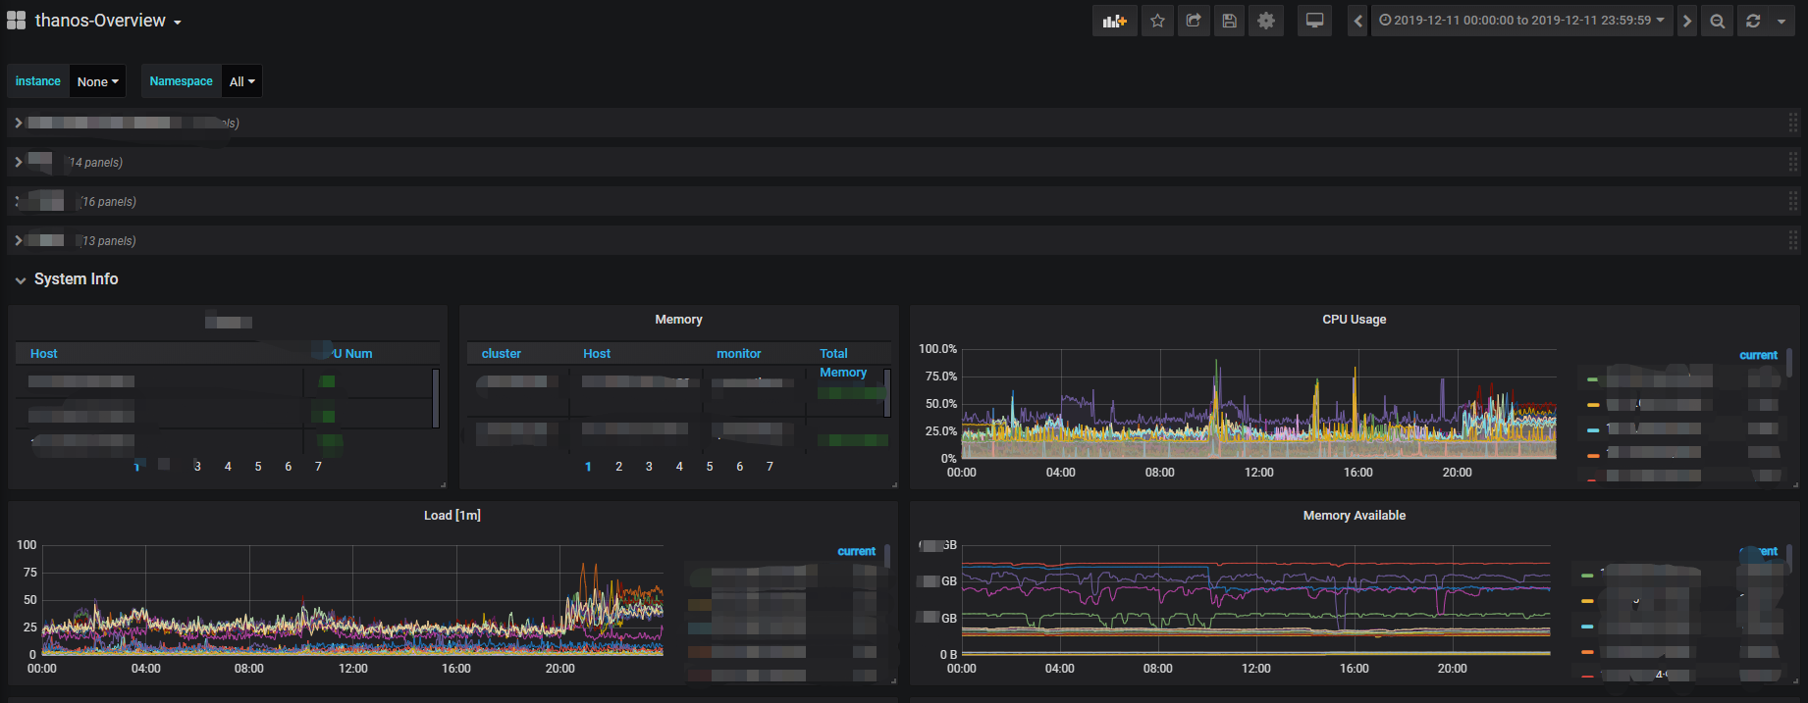
Task: Open the time range picker
Action: pyautogui.click(x=1521, y=21)
